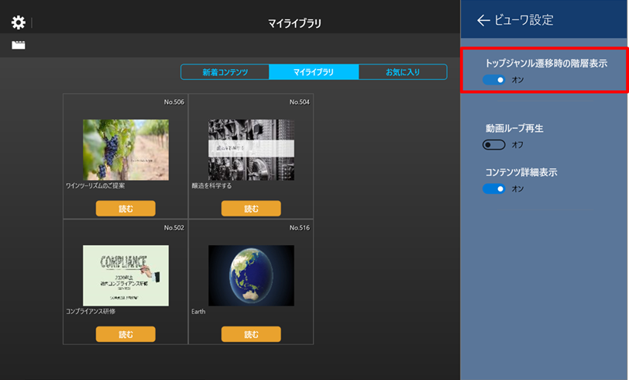Click the No.506 label
This screenshot has height=380, width=629.
pyautogui.click(x=174, y=102)
